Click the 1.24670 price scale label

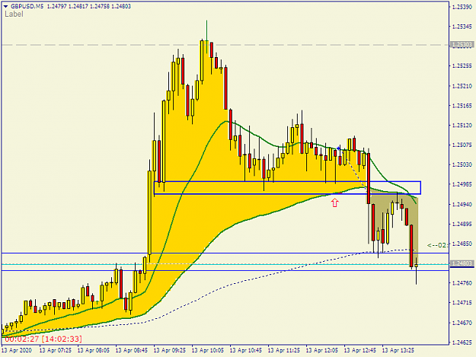pyautogui.click(x=462, y=323)
